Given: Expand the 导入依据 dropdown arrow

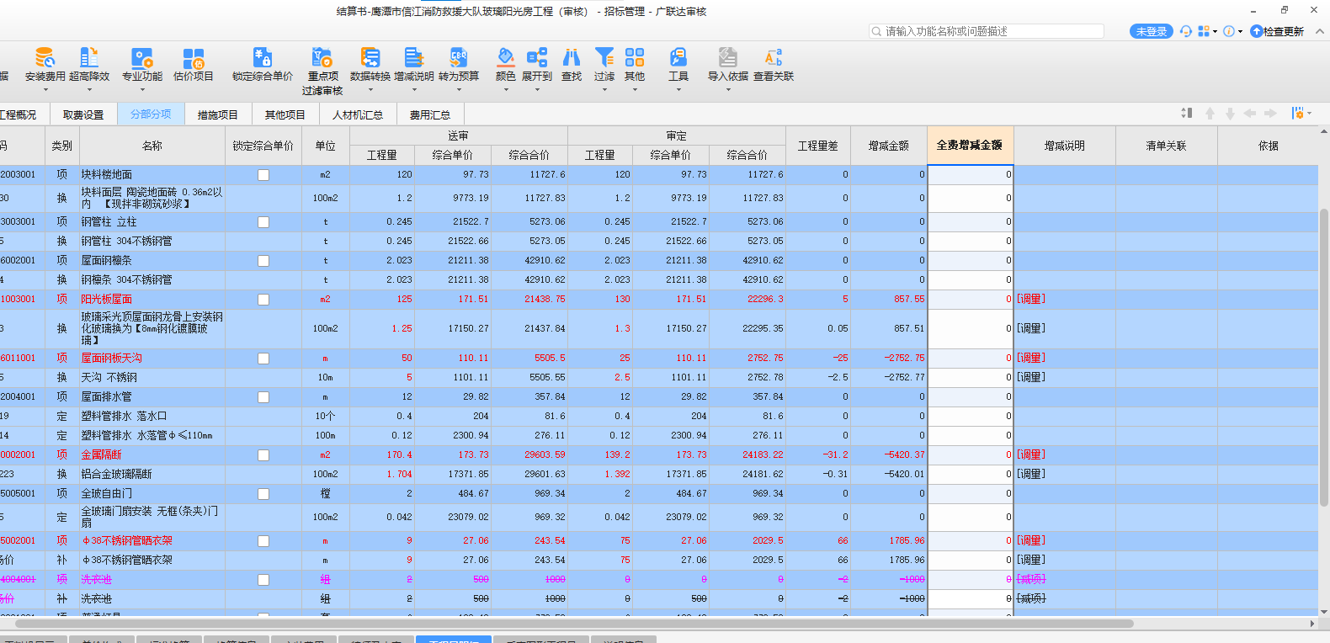Looking at the screenshot, I should click(x=728, y=89).
